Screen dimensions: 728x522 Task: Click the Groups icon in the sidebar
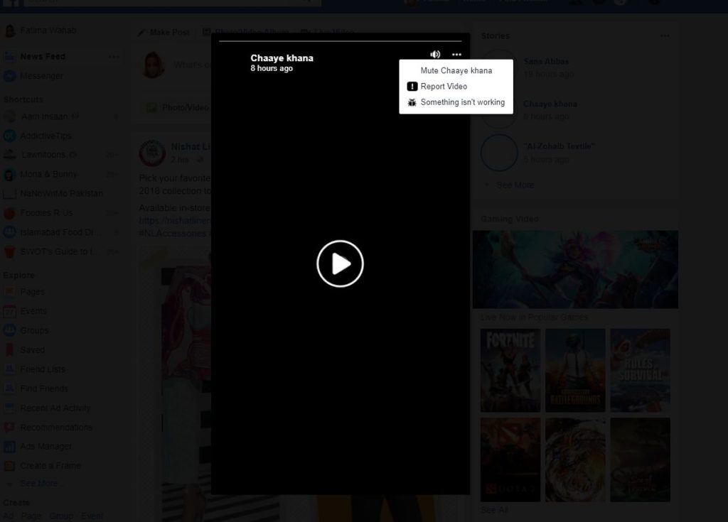(x=10, y=330)
